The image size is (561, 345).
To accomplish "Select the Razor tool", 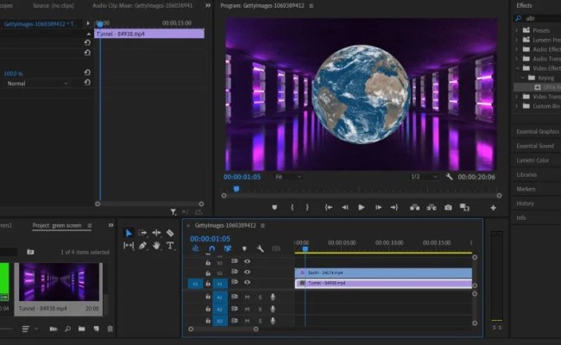I will [170, 233].
